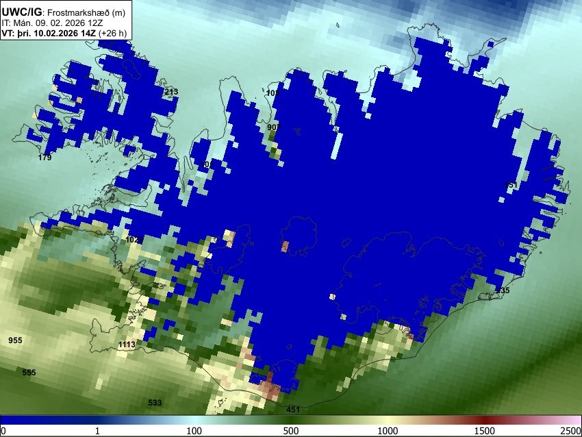
Task: Click the map value '1113'
Action: coord(127,345)
